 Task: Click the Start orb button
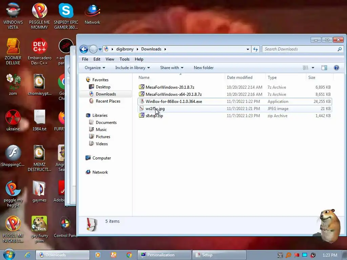click(x=9, y=255)
